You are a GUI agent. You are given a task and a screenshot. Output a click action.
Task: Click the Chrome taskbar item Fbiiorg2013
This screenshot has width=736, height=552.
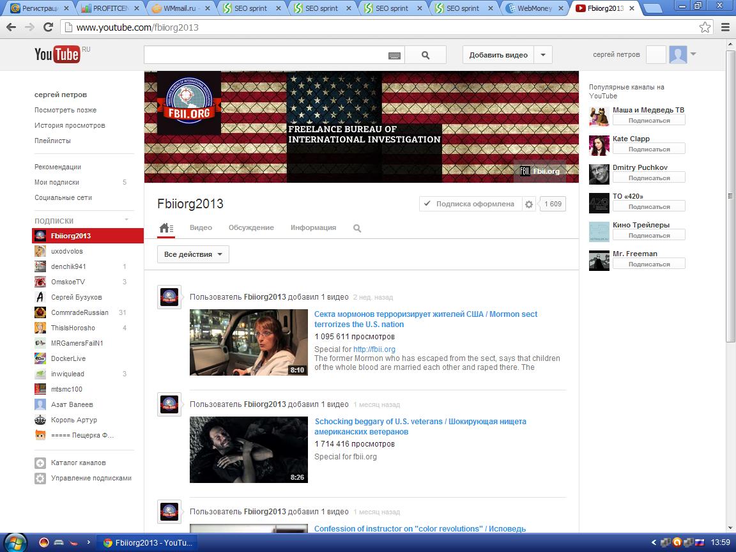(x=148, y=542)
